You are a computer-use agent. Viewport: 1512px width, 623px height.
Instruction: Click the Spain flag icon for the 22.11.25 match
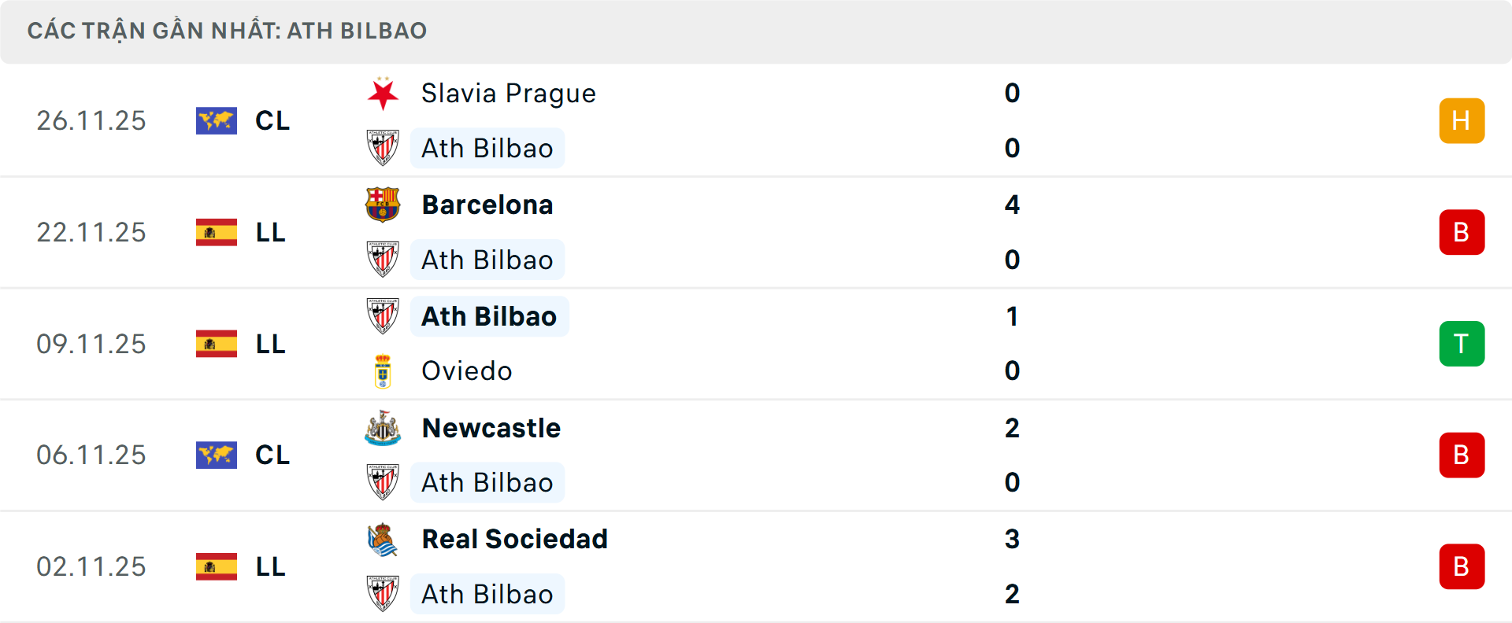[x=217, y=232]
